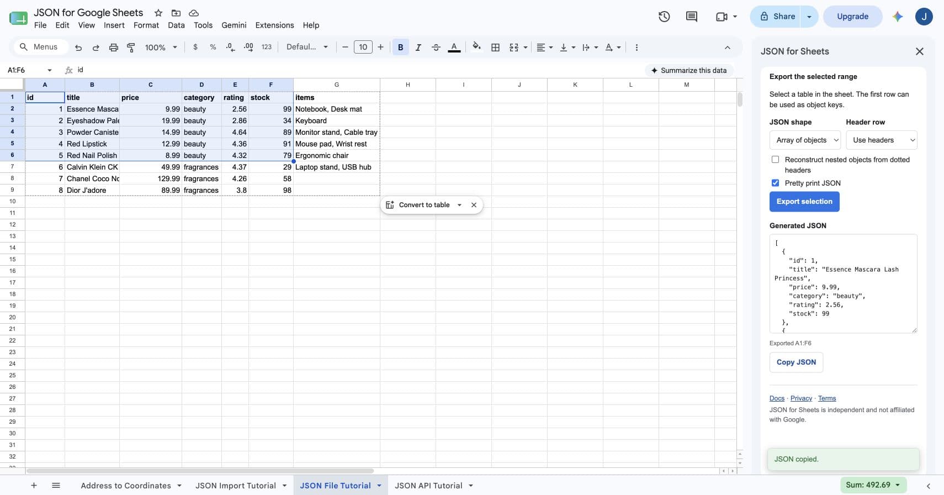
Task: Format as percent icon
Action: click(x=213, y=48)
